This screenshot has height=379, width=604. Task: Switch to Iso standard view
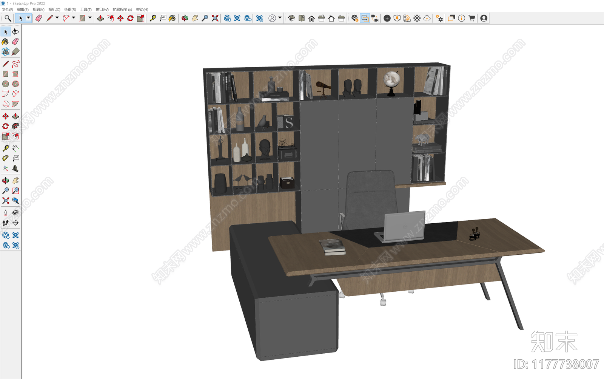[x=292, y=18]
